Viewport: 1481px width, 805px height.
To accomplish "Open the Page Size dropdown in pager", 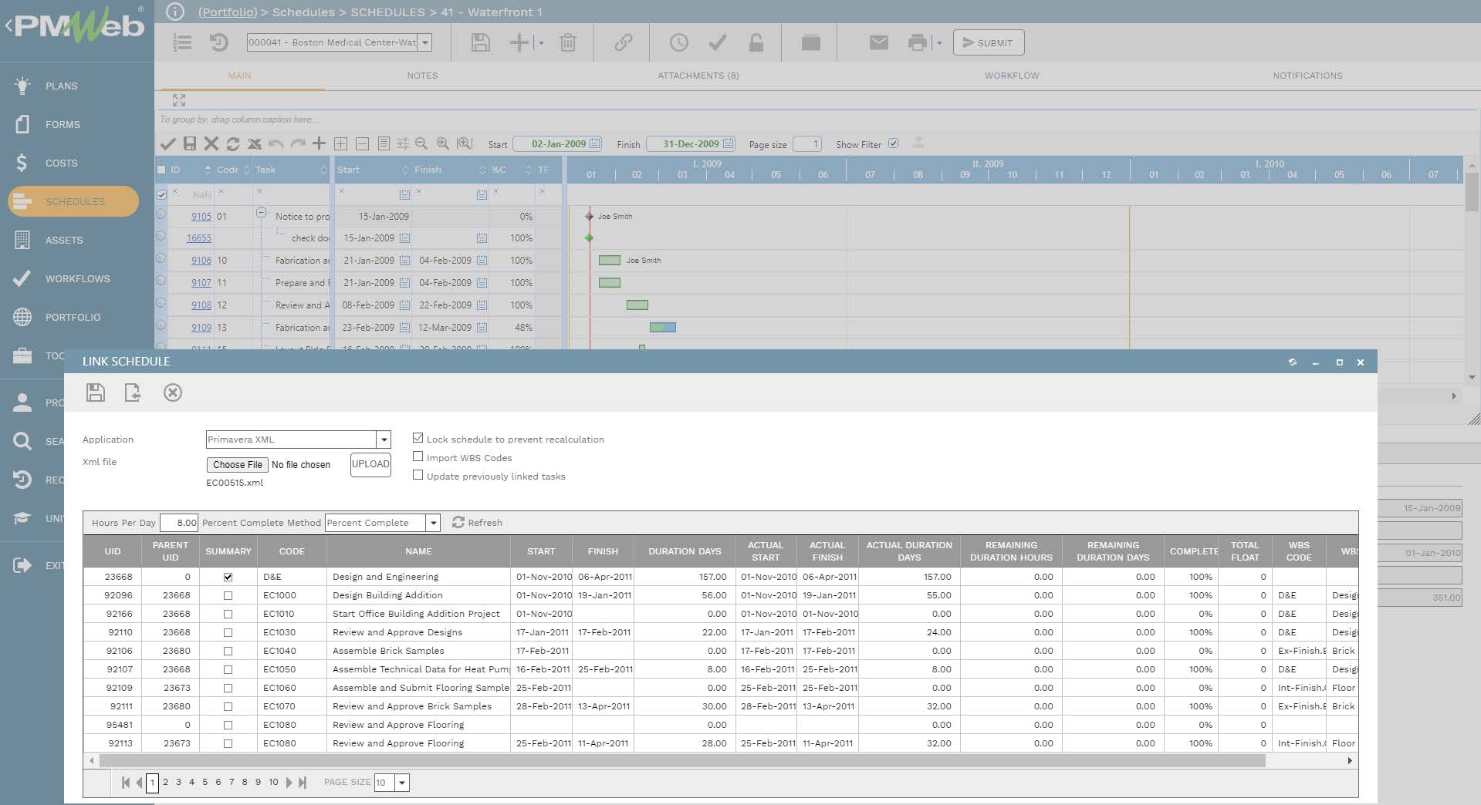I will pos(401,783).
